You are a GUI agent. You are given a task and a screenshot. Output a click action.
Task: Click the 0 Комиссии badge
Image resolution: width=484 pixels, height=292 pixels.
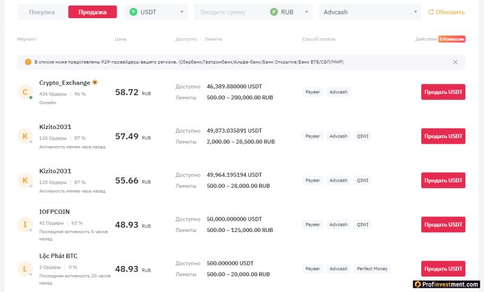(451, 39)
